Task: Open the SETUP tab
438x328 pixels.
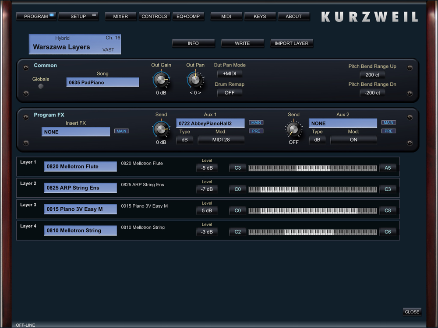Action: 78,17
